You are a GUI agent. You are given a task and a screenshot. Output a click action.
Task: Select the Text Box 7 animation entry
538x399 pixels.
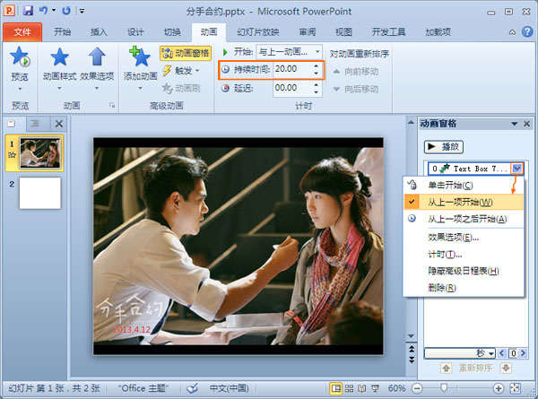[x=475, y=169]
